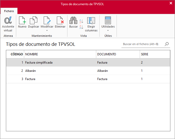This screenshot has width=175, height=139.
Task: Expand the Utilidades dropdown arrow
Action: point(108,30)
